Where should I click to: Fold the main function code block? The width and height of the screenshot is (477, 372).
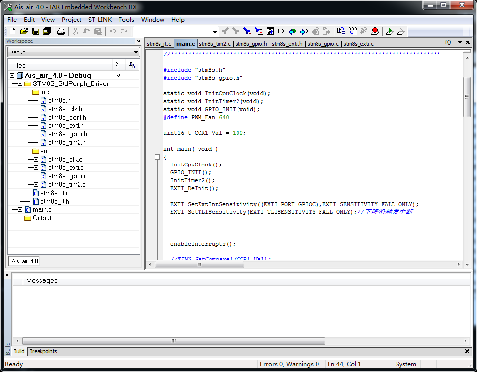pyautogui.click(x=158, y=157)
